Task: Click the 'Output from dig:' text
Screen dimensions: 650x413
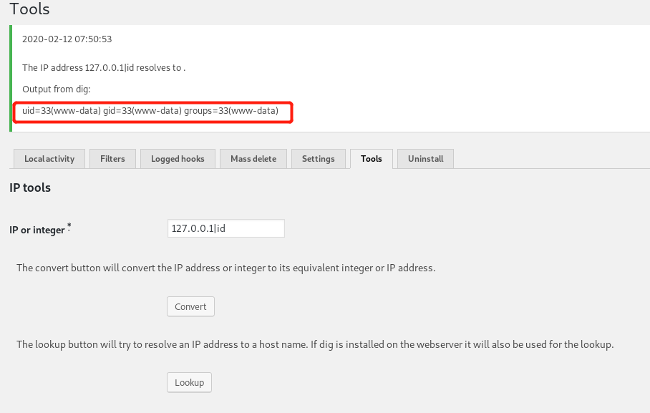Action: pyautogui.click(x=56, y=89)
